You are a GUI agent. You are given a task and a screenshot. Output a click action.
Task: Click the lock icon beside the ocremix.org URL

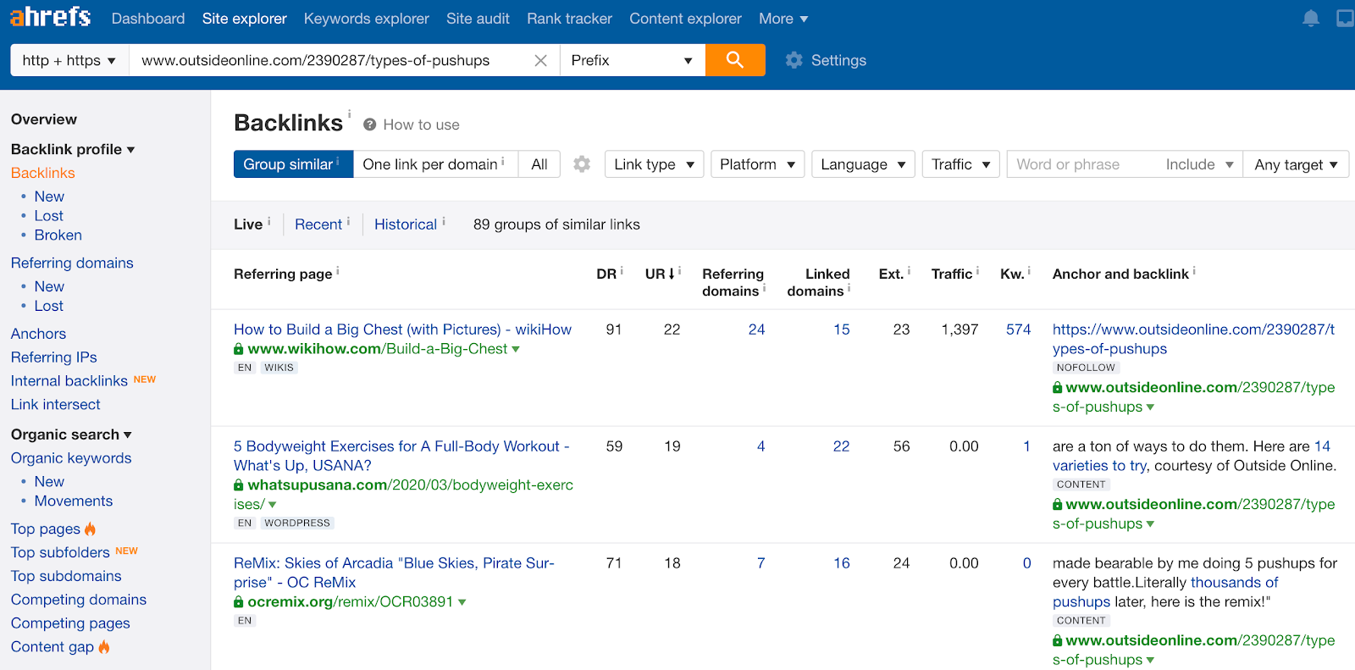point(239,602)
